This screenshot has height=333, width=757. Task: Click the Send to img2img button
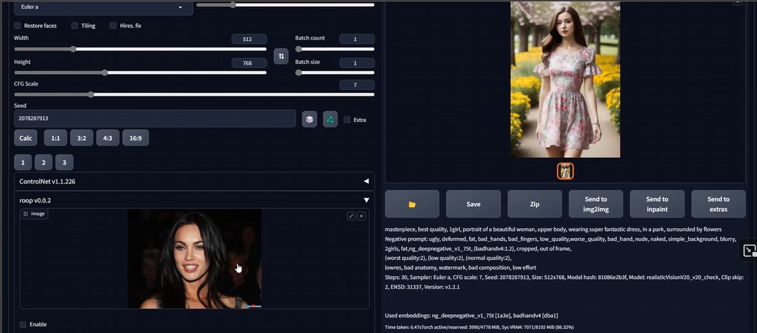596,204
